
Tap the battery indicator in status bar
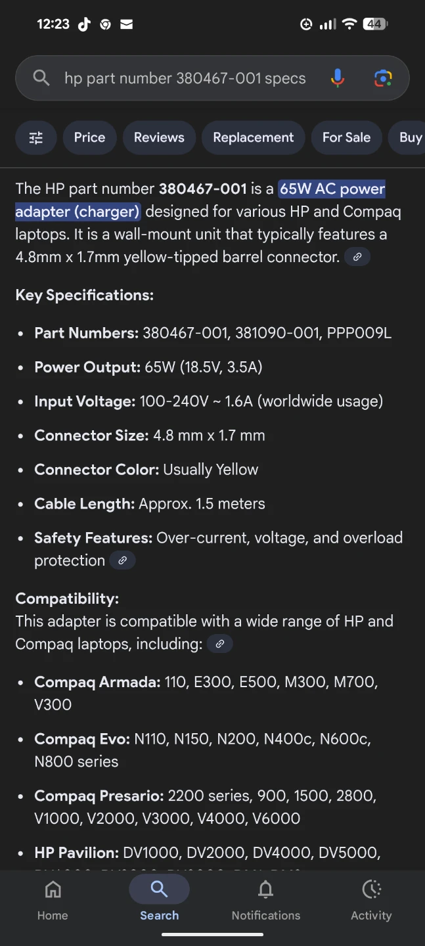click(x=375, y=24)
